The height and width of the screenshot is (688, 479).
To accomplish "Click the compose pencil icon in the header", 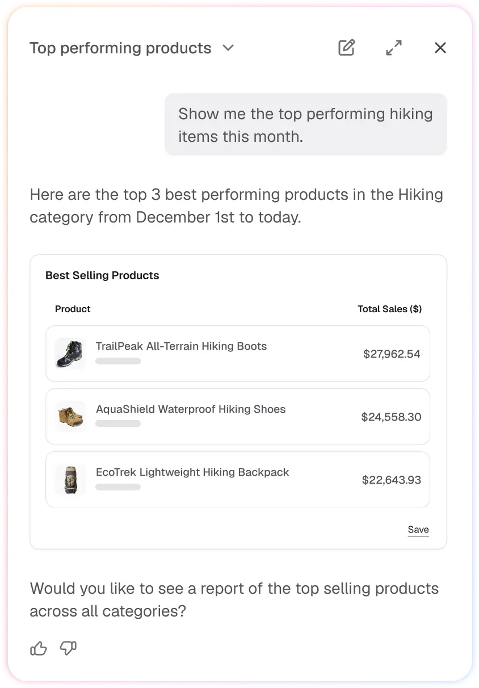I will point(347,48).
